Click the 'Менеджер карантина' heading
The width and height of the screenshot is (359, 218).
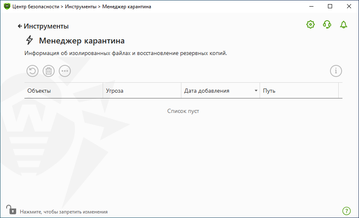82,41
